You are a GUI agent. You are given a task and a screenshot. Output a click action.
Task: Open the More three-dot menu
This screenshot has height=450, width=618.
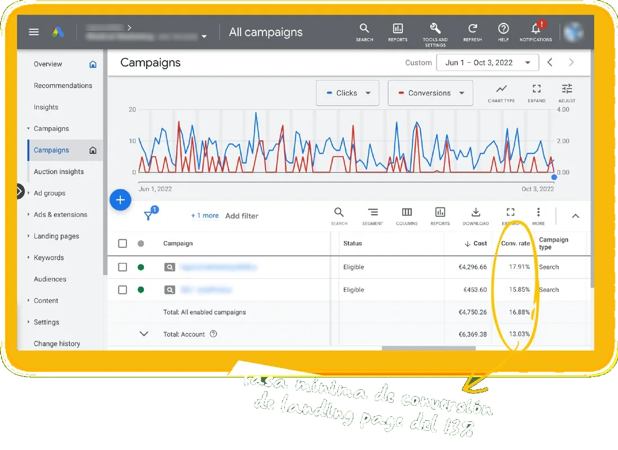(x=538, y=216)
